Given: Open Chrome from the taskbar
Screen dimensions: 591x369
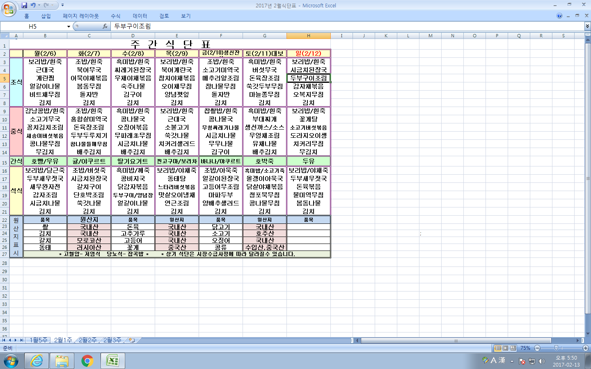Looking at the screenshot, I should point(87,361).
